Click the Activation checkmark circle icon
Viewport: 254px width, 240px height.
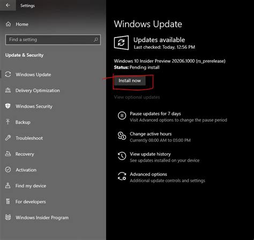[x=8, y=170]
